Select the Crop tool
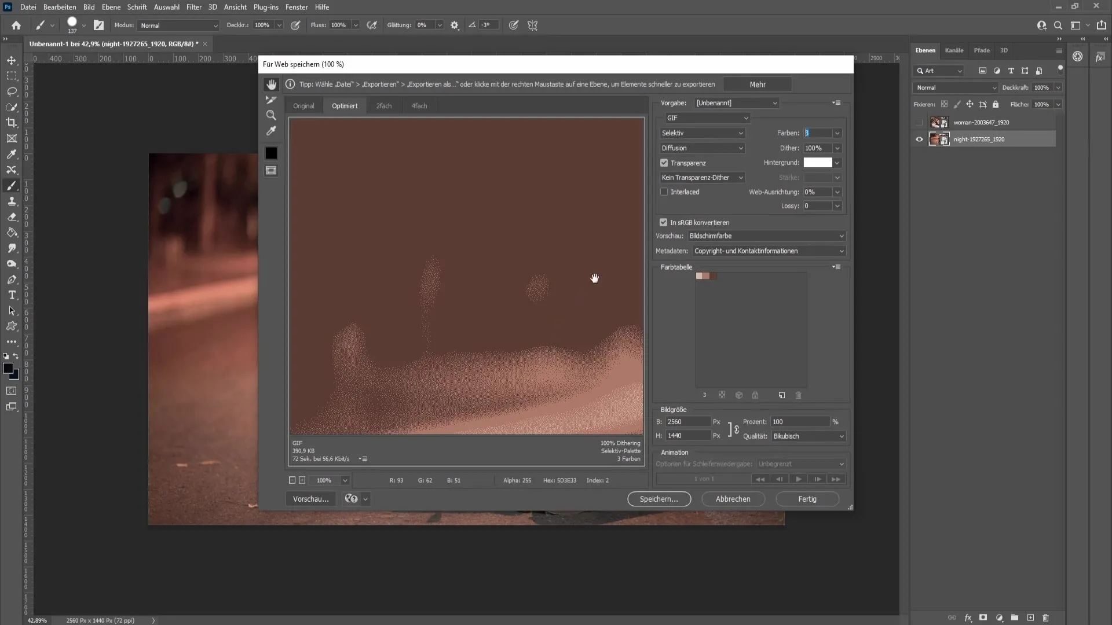The width and height of the screenshot is (1112, 625). 12,123
